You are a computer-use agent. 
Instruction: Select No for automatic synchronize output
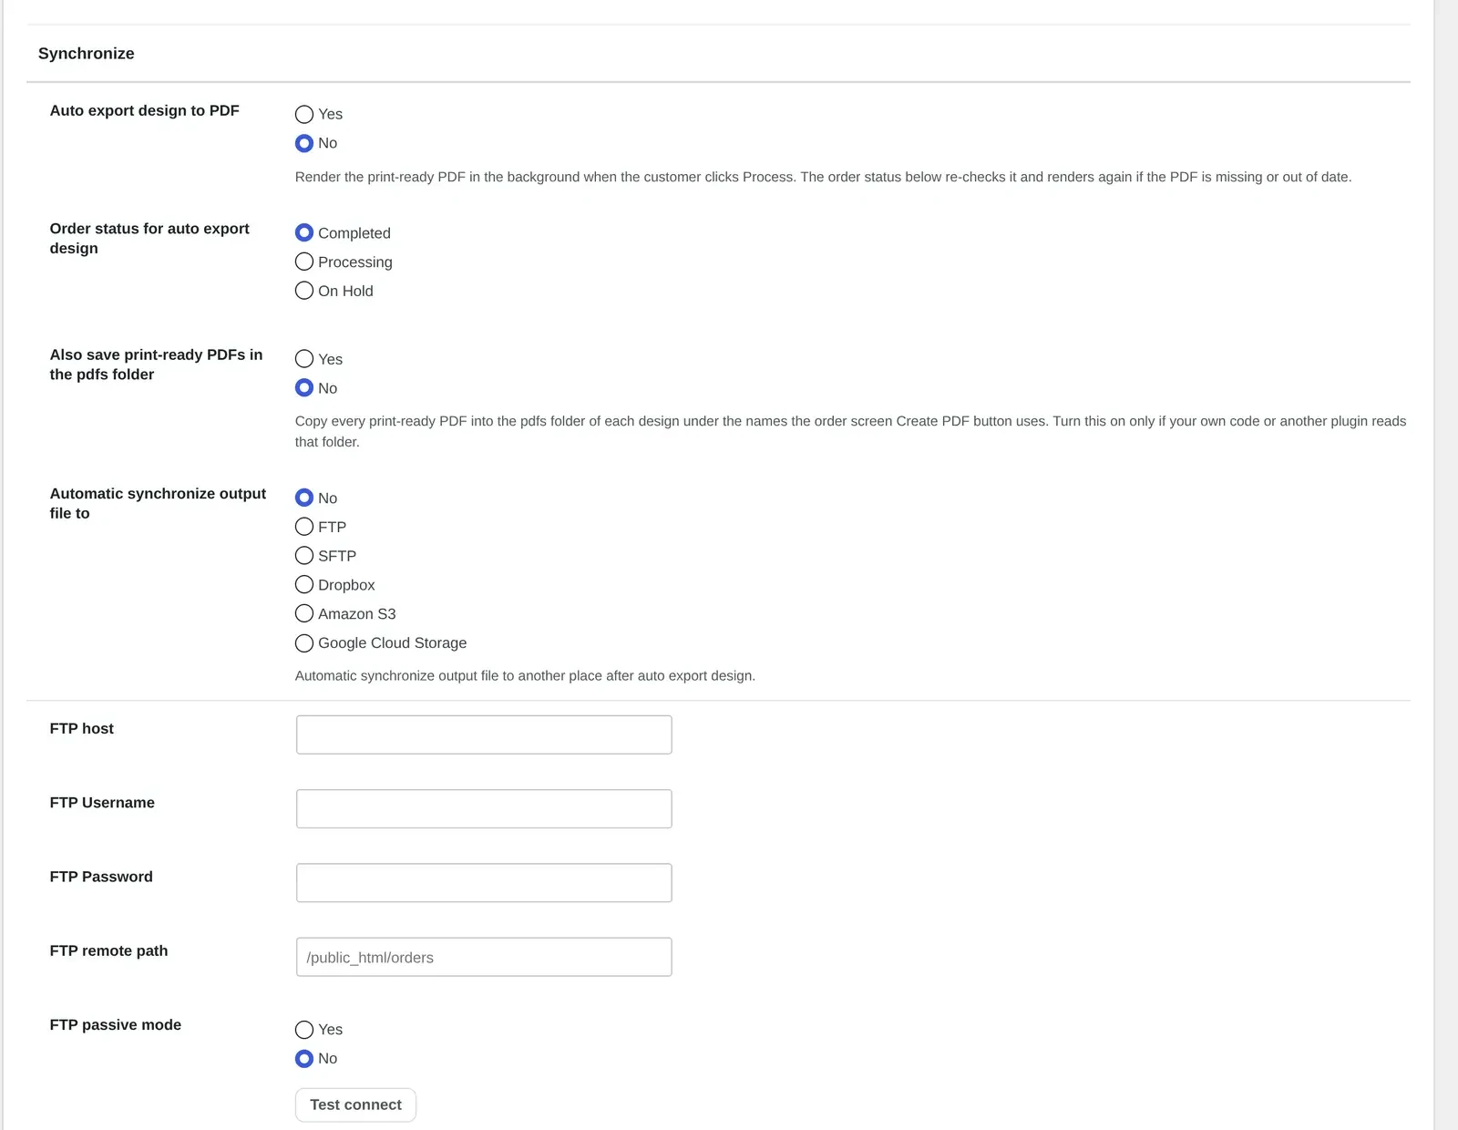click(304, 498)
